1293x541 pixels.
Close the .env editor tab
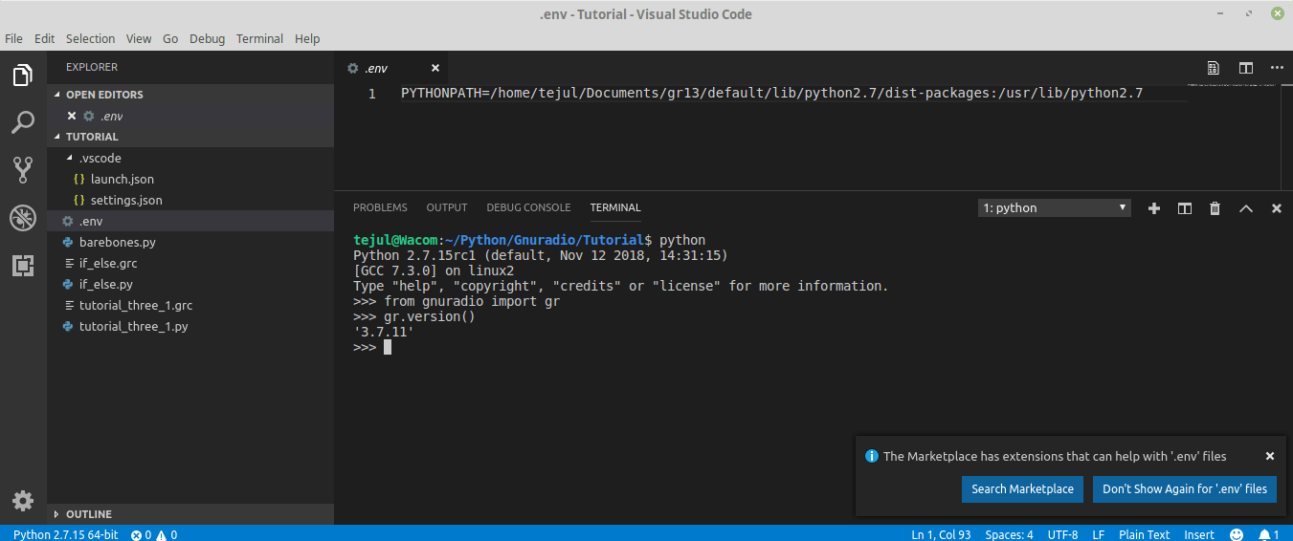(435, 68)
